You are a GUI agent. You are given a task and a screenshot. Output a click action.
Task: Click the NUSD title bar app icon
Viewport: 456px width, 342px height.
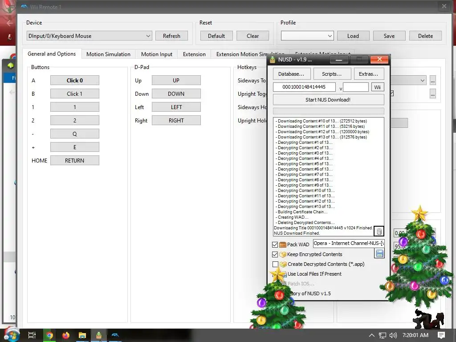click(273, 60)
